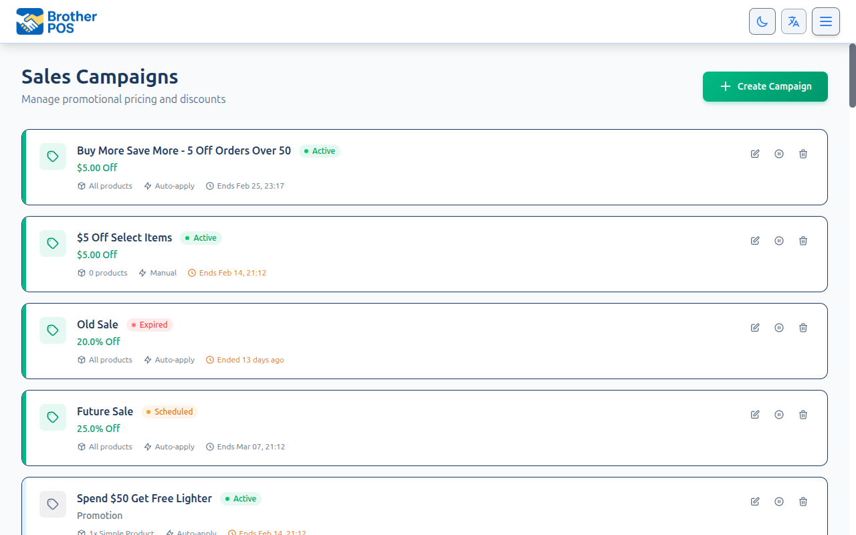Open the language translation selector
The image size is (856, 535).
tap(794, 21)
